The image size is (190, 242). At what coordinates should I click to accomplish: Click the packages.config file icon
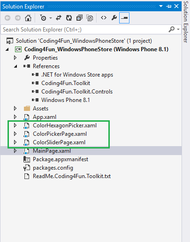[x=27, y=168]
